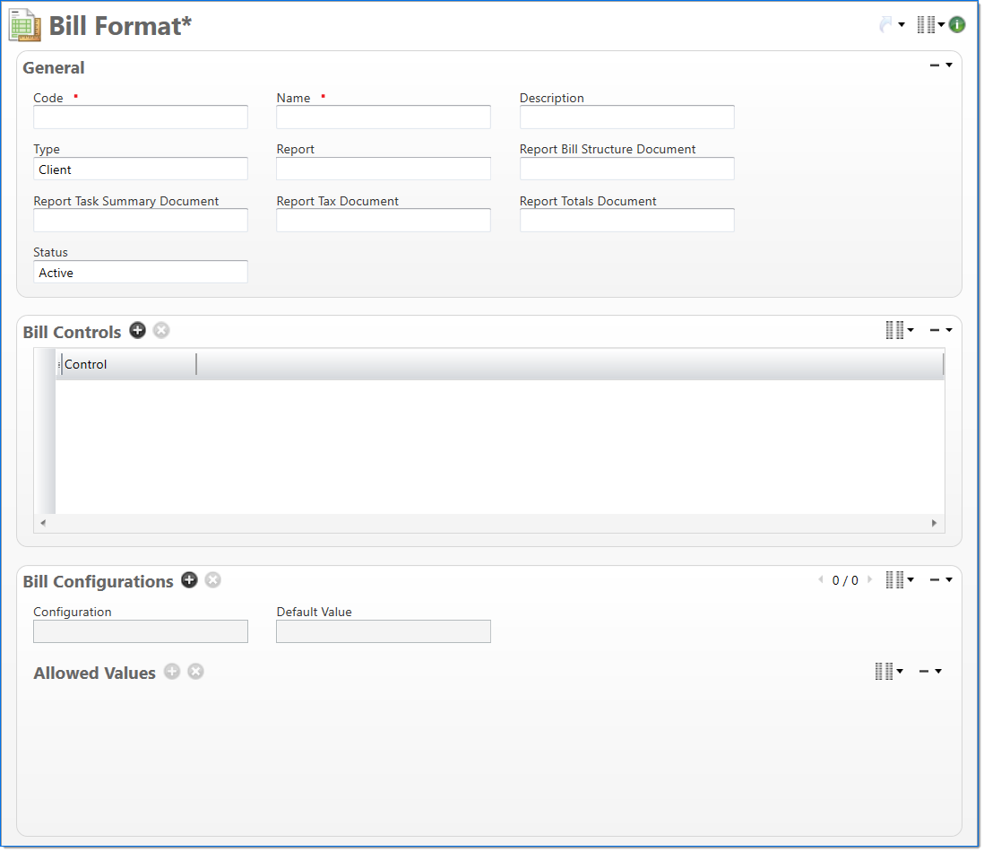Click the Bill Format form icon
Image resolution: width=984 pixels, height=852 pixels.
24,25
